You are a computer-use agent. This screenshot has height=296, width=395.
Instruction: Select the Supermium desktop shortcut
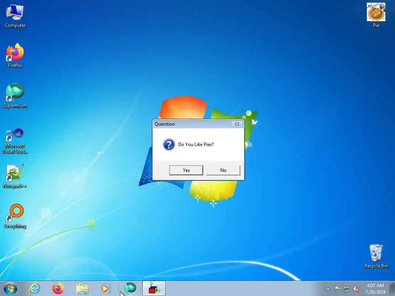pyautogui.click(x=15, y=96)
